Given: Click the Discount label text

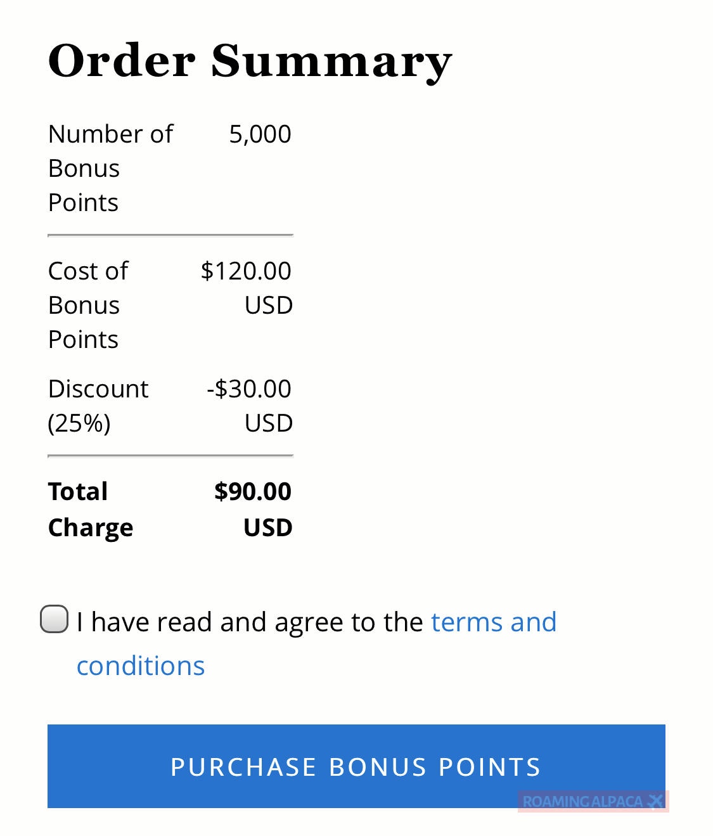Looking at the screenshot, I should pos(98,389).
